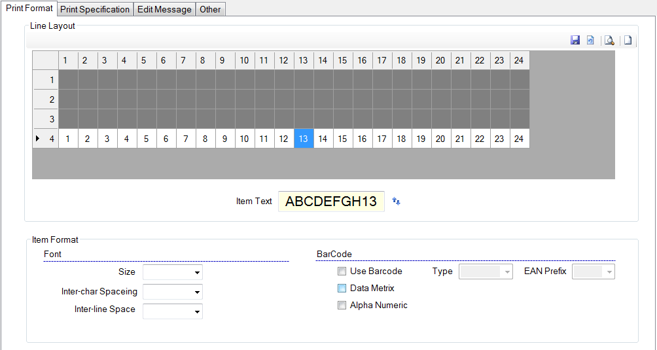
Task: Open the Edit Message tab
Action: coord(164,9)
